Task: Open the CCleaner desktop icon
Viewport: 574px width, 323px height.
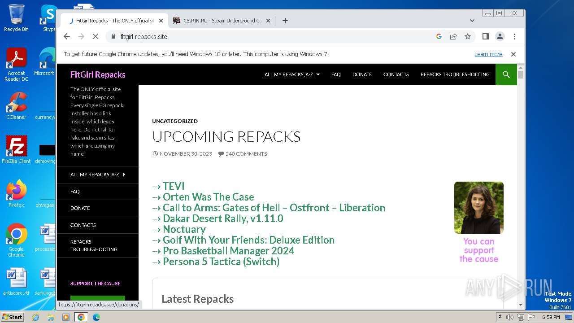Action: (16, 106)
